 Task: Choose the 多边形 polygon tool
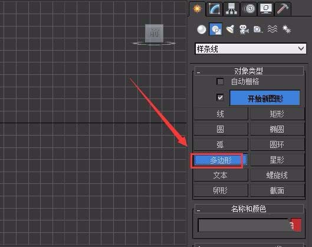pos(221,160)
